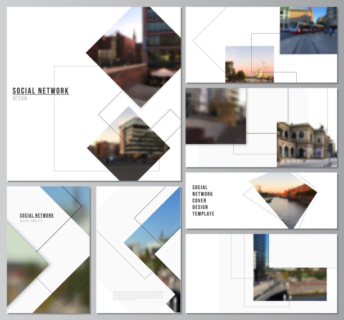
Task: Select DESIGN TEMPLATE subtitle in bottom-left template
Action: coord(32,221)
